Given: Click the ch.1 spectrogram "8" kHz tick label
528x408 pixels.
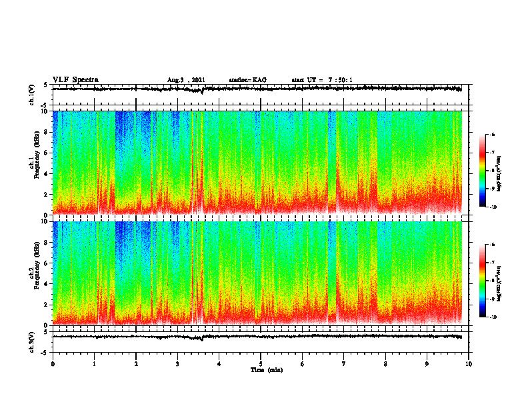Looking at the screenshot, I should pos(46,132).
